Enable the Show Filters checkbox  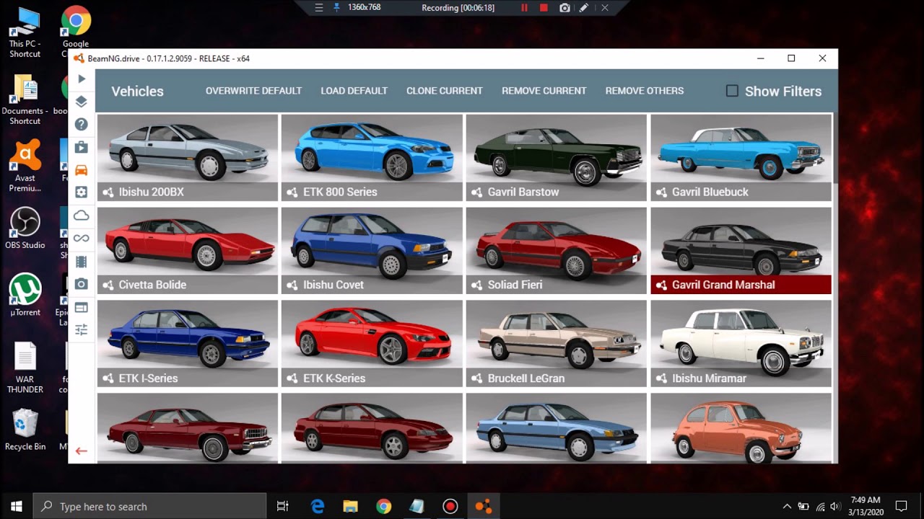[732, 91]
